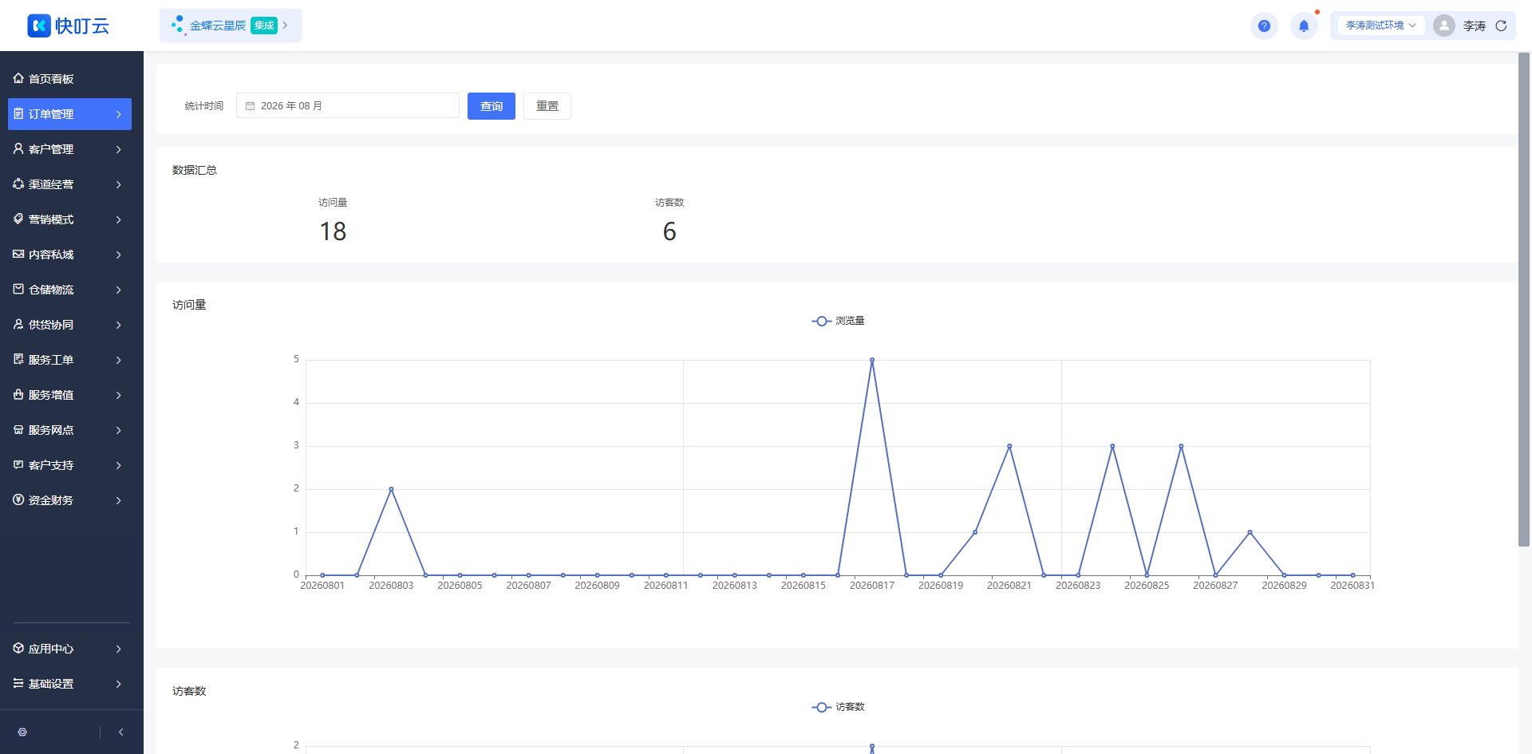Select the 服务工单 menu item
Viewport: 1532px width, 754px height.
coord(69,360)
